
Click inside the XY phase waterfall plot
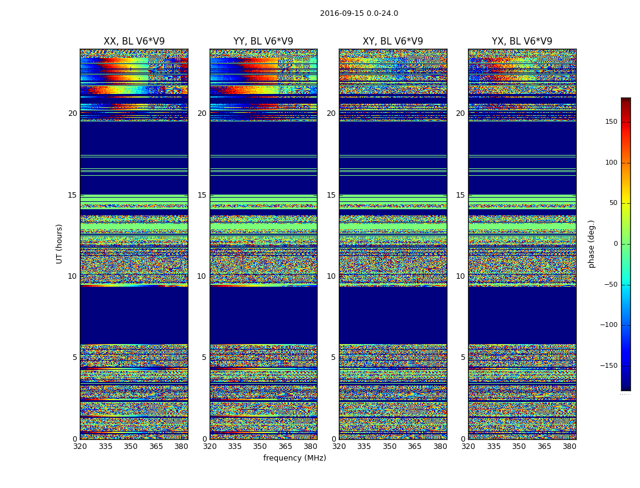pos(393,244)
